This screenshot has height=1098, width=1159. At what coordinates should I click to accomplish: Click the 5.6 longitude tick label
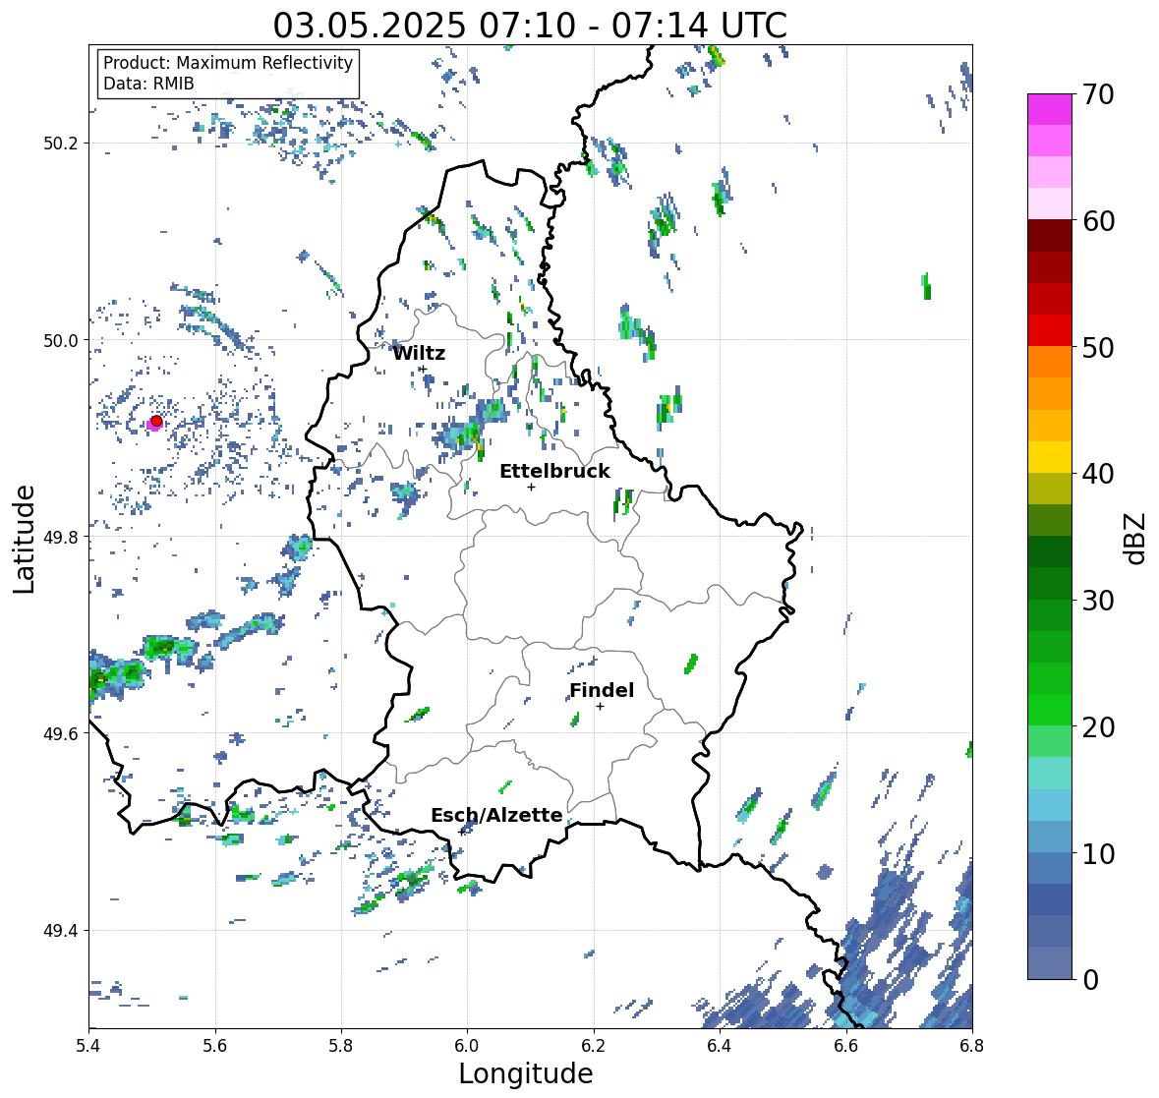coord(215,1046)
